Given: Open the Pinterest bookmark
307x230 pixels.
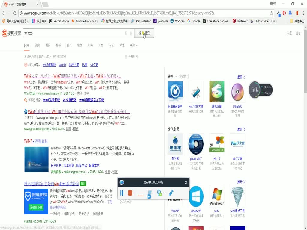Looking at the screenshot, I should click(240, 21).
